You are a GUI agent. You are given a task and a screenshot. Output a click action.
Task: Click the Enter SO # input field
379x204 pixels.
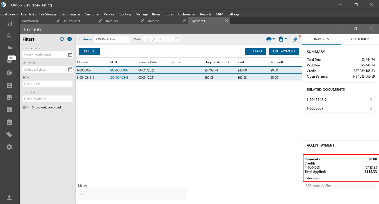click(x=47, y=84)
